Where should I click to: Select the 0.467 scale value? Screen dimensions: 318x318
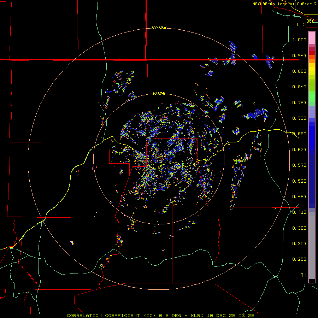click(x=299, y=197)
